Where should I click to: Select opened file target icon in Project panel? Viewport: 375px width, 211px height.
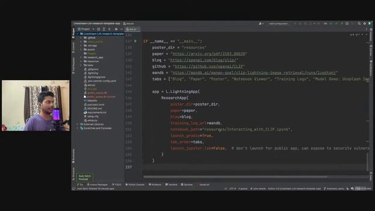click(x=98, y=29)
